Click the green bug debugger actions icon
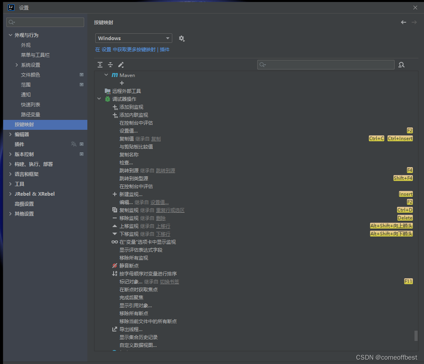 pos(107,99)
